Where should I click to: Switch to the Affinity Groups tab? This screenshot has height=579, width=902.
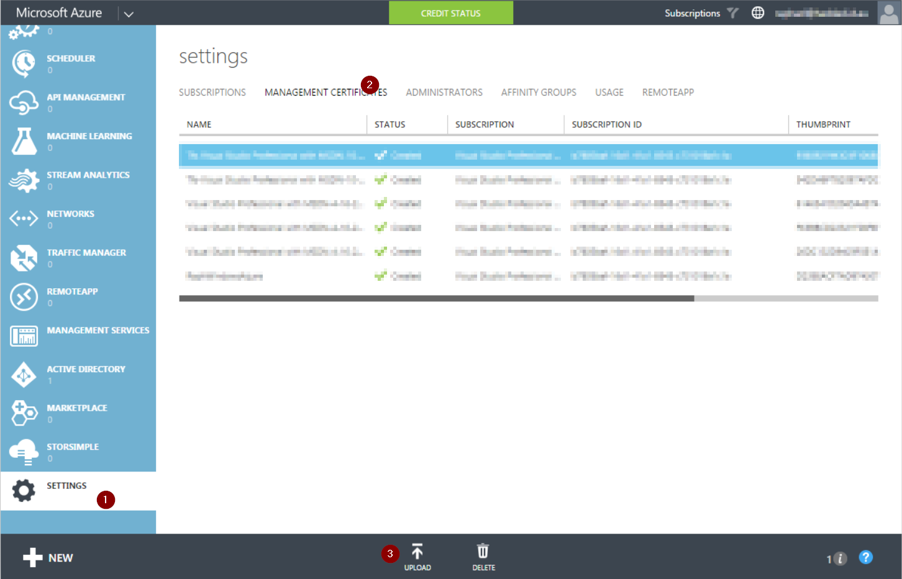(539, 92)
